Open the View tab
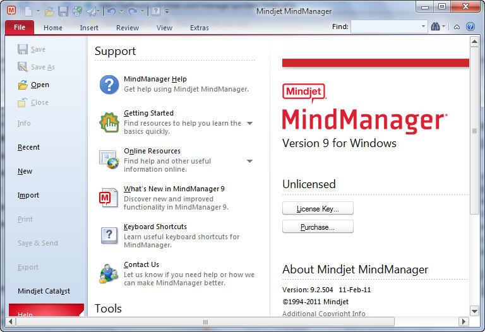This screenshot has width=485, height=332. (x=164, y=28)
